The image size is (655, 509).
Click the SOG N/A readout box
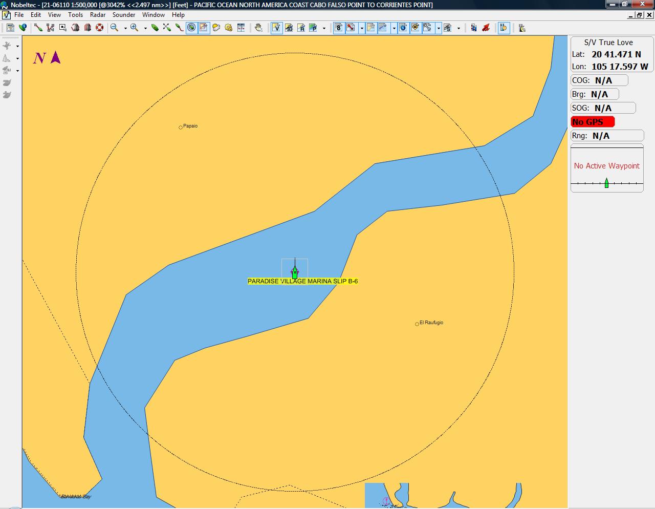point(603,108)
